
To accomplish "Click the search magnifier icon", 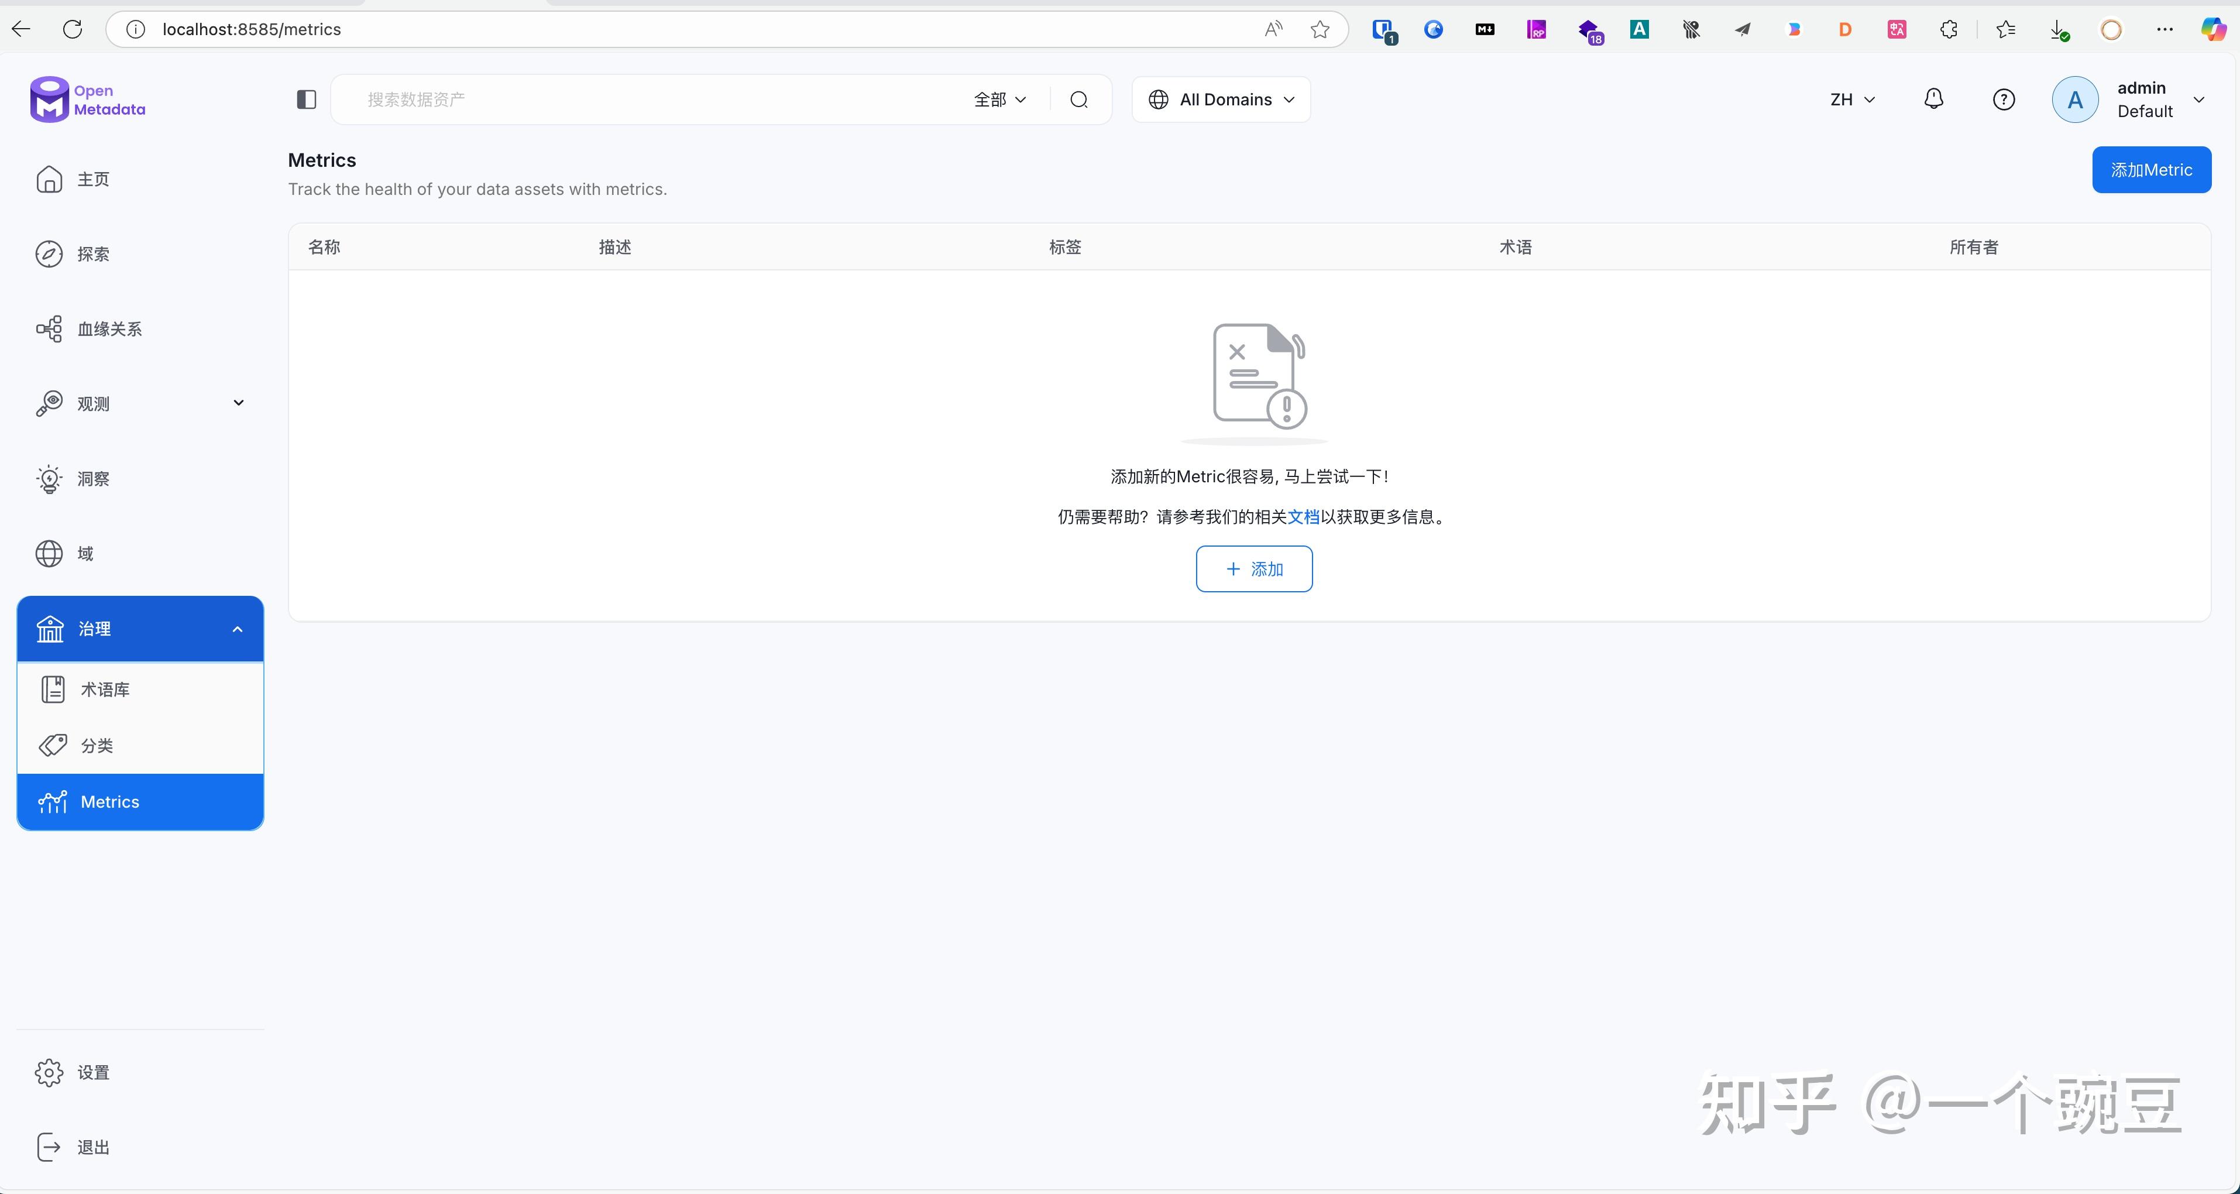I will point(1078,99).
